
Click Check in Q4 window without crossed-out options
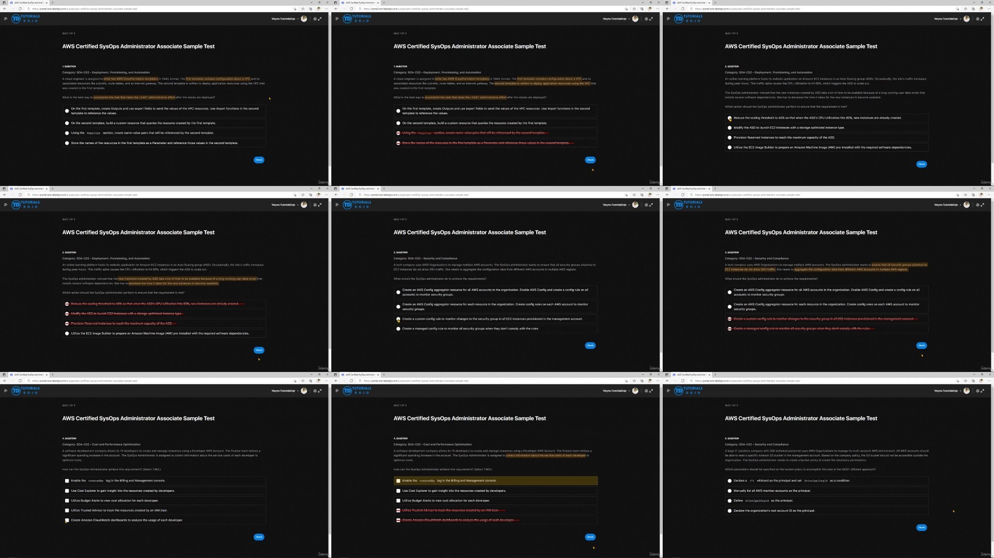(258, 537)
